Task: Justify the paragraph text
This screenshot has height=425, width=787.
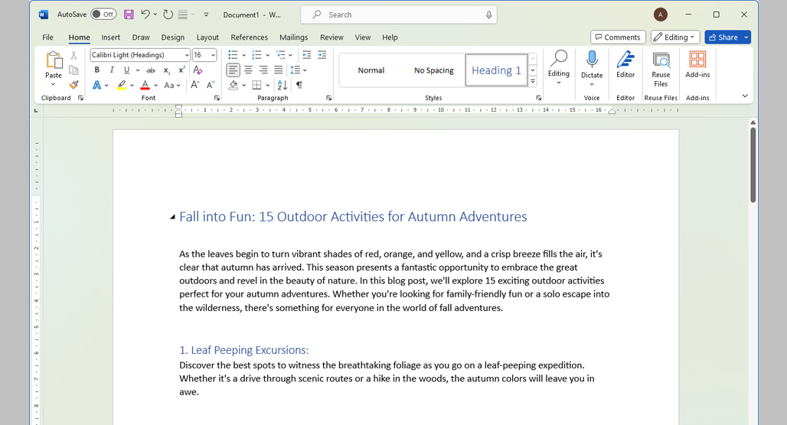Action: [x=278, y=70]
